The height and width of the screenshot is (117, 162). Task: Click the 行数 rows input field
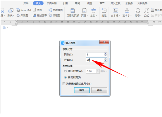tap(95, 60)
